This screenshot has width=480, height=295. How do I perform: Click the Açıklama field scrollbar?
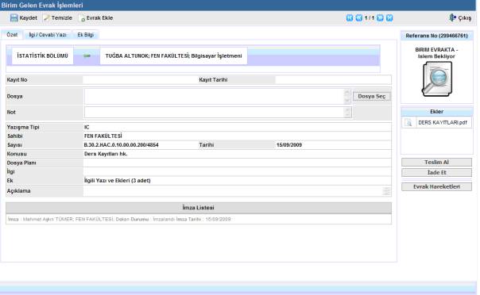point(386,191)
